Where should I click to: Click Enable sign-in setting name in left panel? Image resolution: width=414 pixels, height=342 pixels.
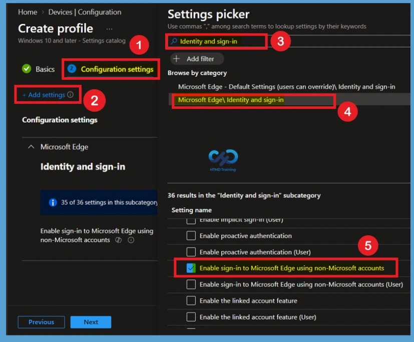tap(97, 235)
